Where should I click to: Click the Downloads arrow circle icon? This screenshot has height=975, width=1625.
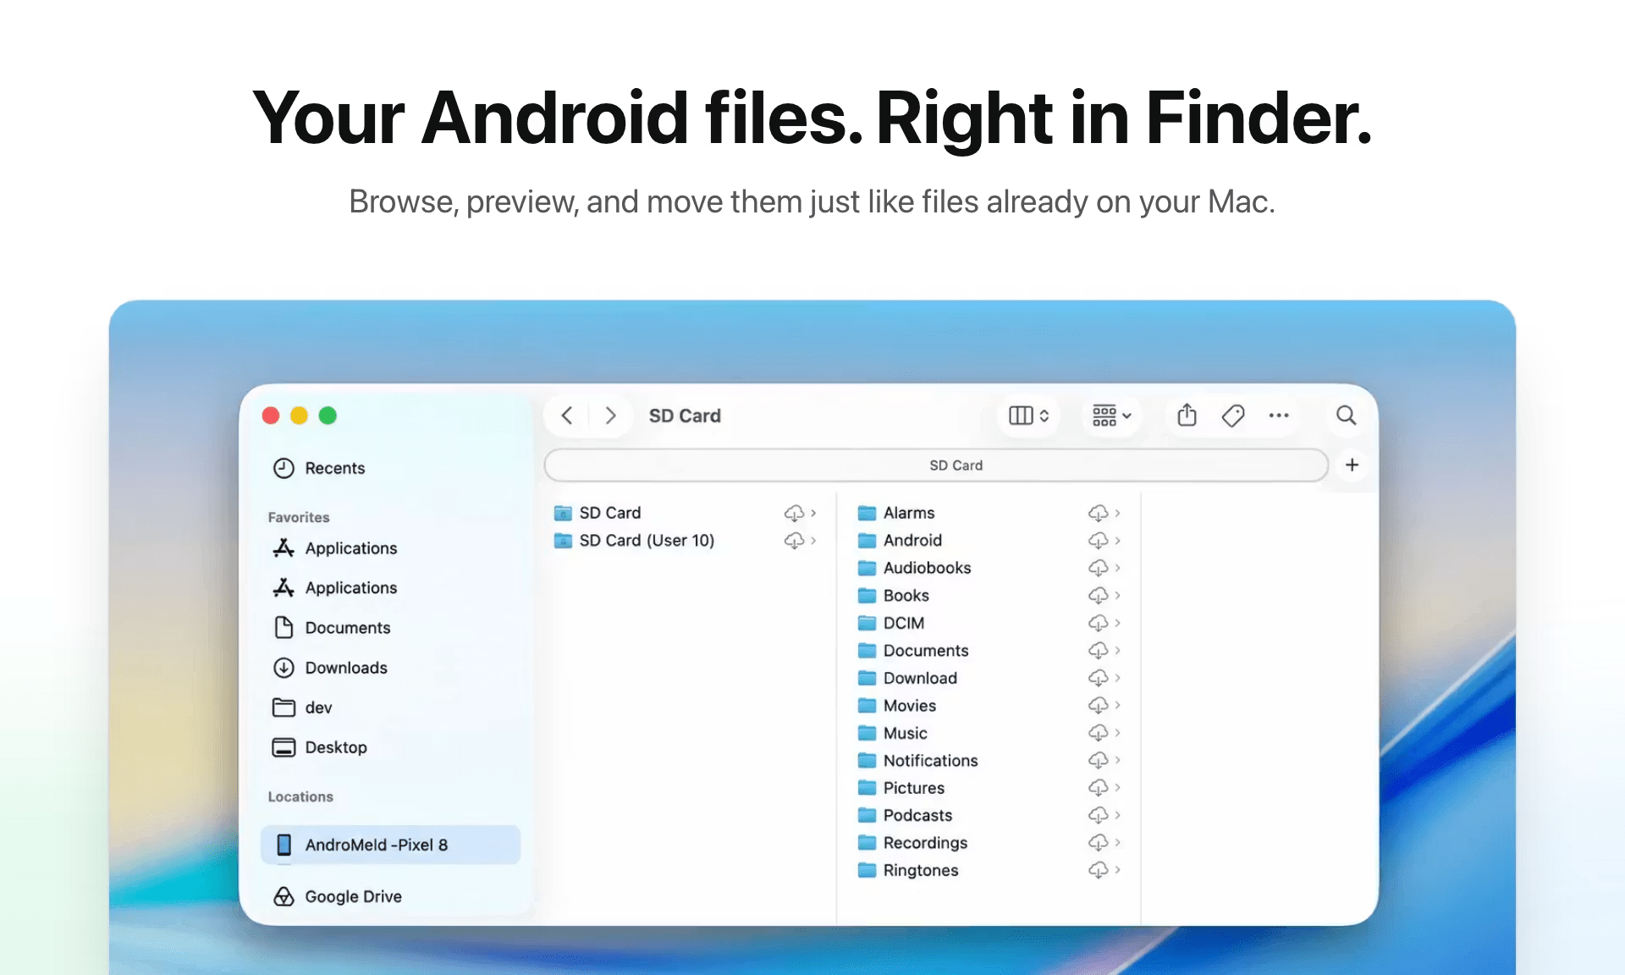[284, 668]
